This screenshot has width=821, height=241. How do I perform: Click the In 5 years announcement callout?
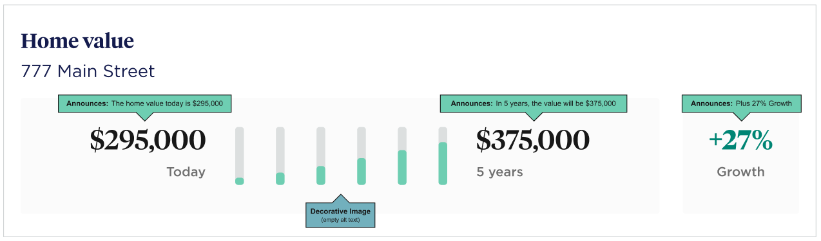(x=533, y=103)
